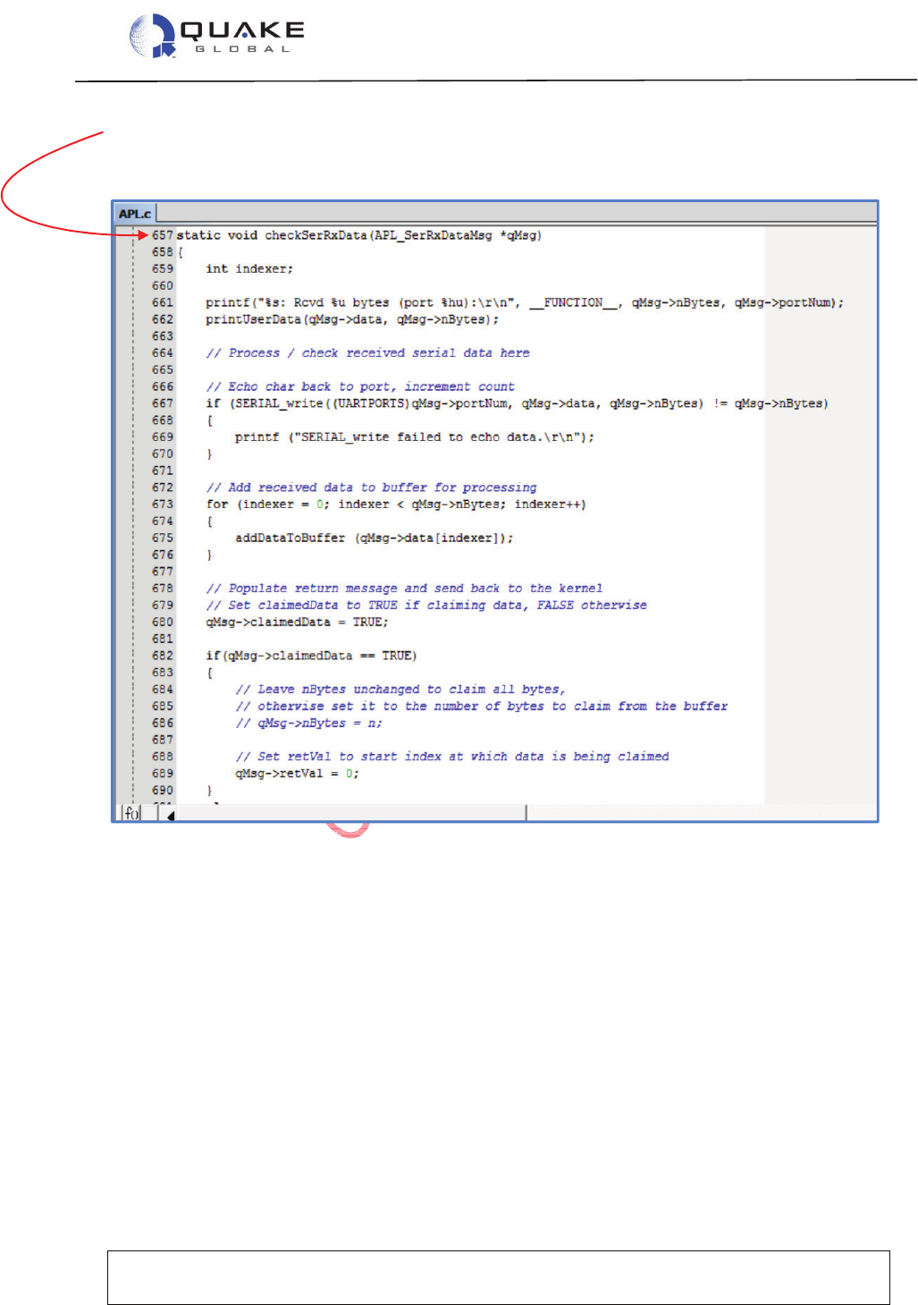Click line number 680
The image size is (918, 1305).
click(x=162, y=623)
